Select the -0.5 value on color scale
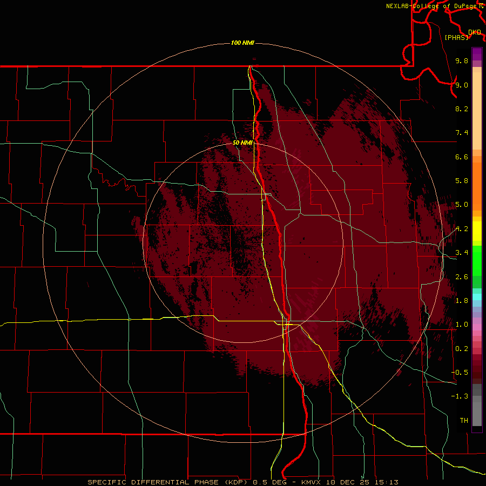 click(460, 372)
